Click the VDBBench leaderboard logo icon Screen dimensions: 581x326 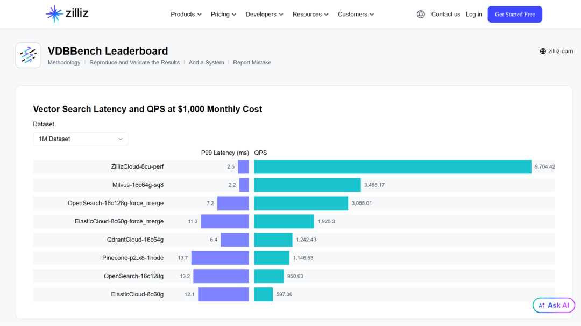[28, 55]
